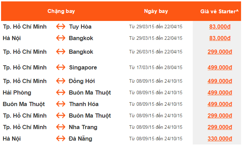The height and width of the screenshot is (149, 247).
Task: Click the arrow icon between Tp. Hồ Chí Minh and Tuy Hòa
Action: pos(61,27)
